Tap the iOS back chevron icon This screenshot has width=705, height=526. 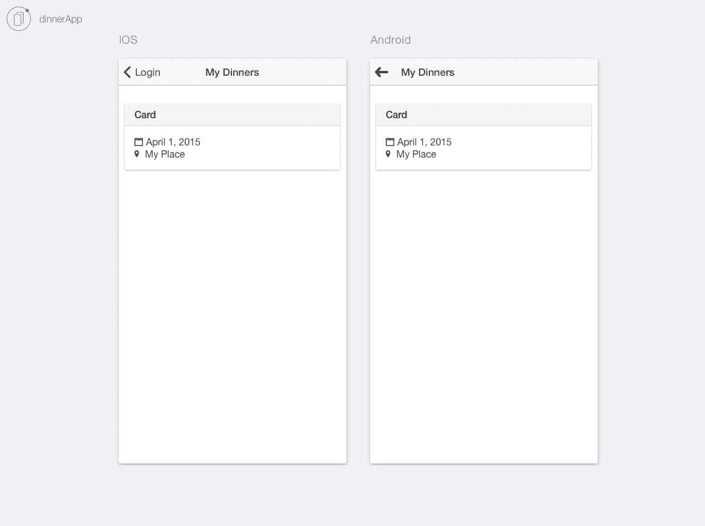[127, 73]
